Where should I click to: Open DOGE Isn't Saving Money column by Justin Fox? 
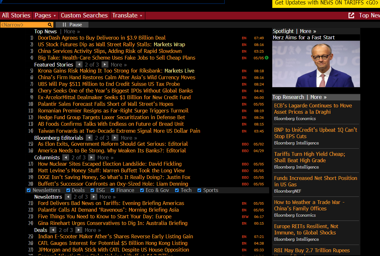click(x=114, y=177)
